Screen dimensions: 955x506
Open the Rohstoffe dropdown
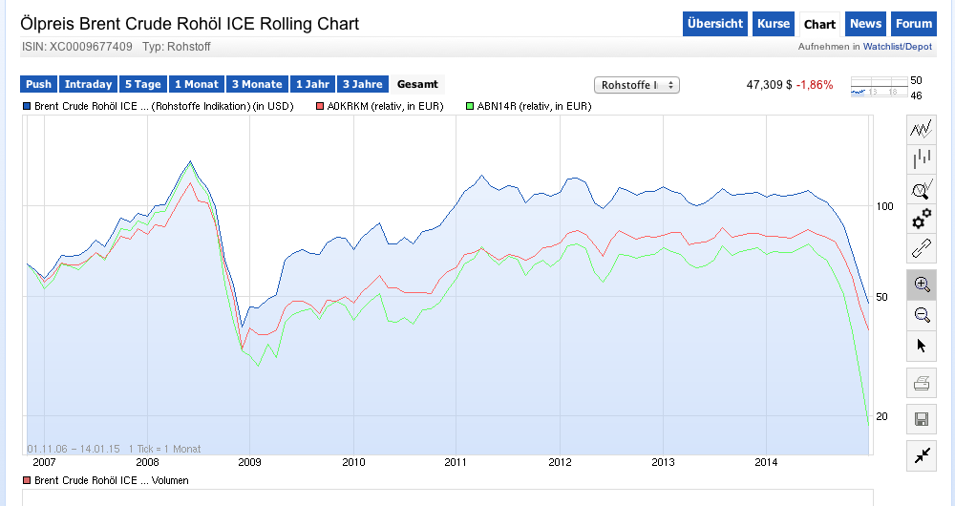pos(637,85)
